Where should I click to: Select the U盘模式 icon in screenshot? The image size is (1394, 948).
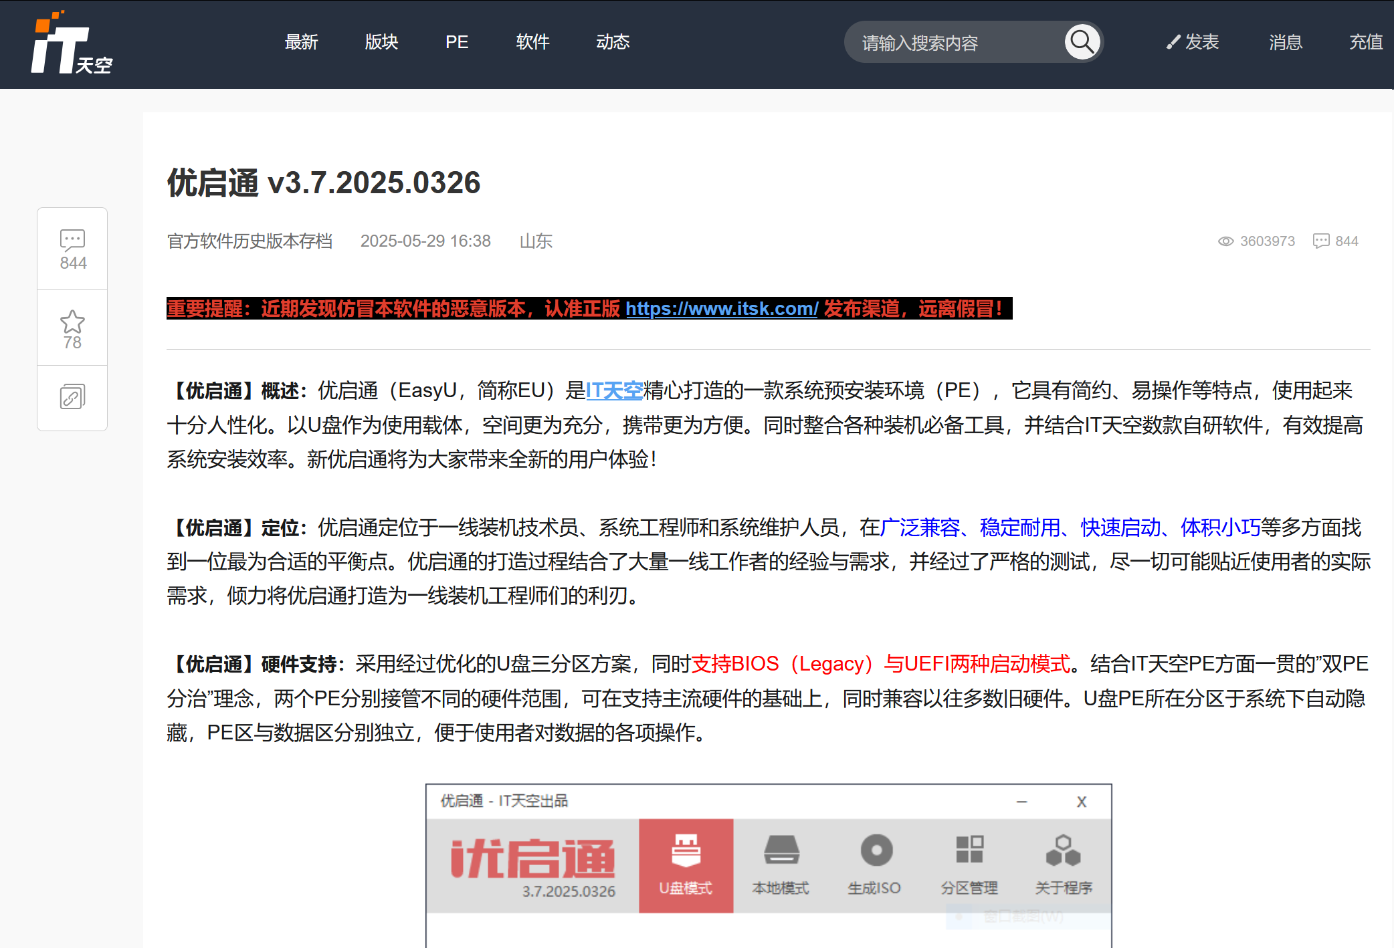686,866
